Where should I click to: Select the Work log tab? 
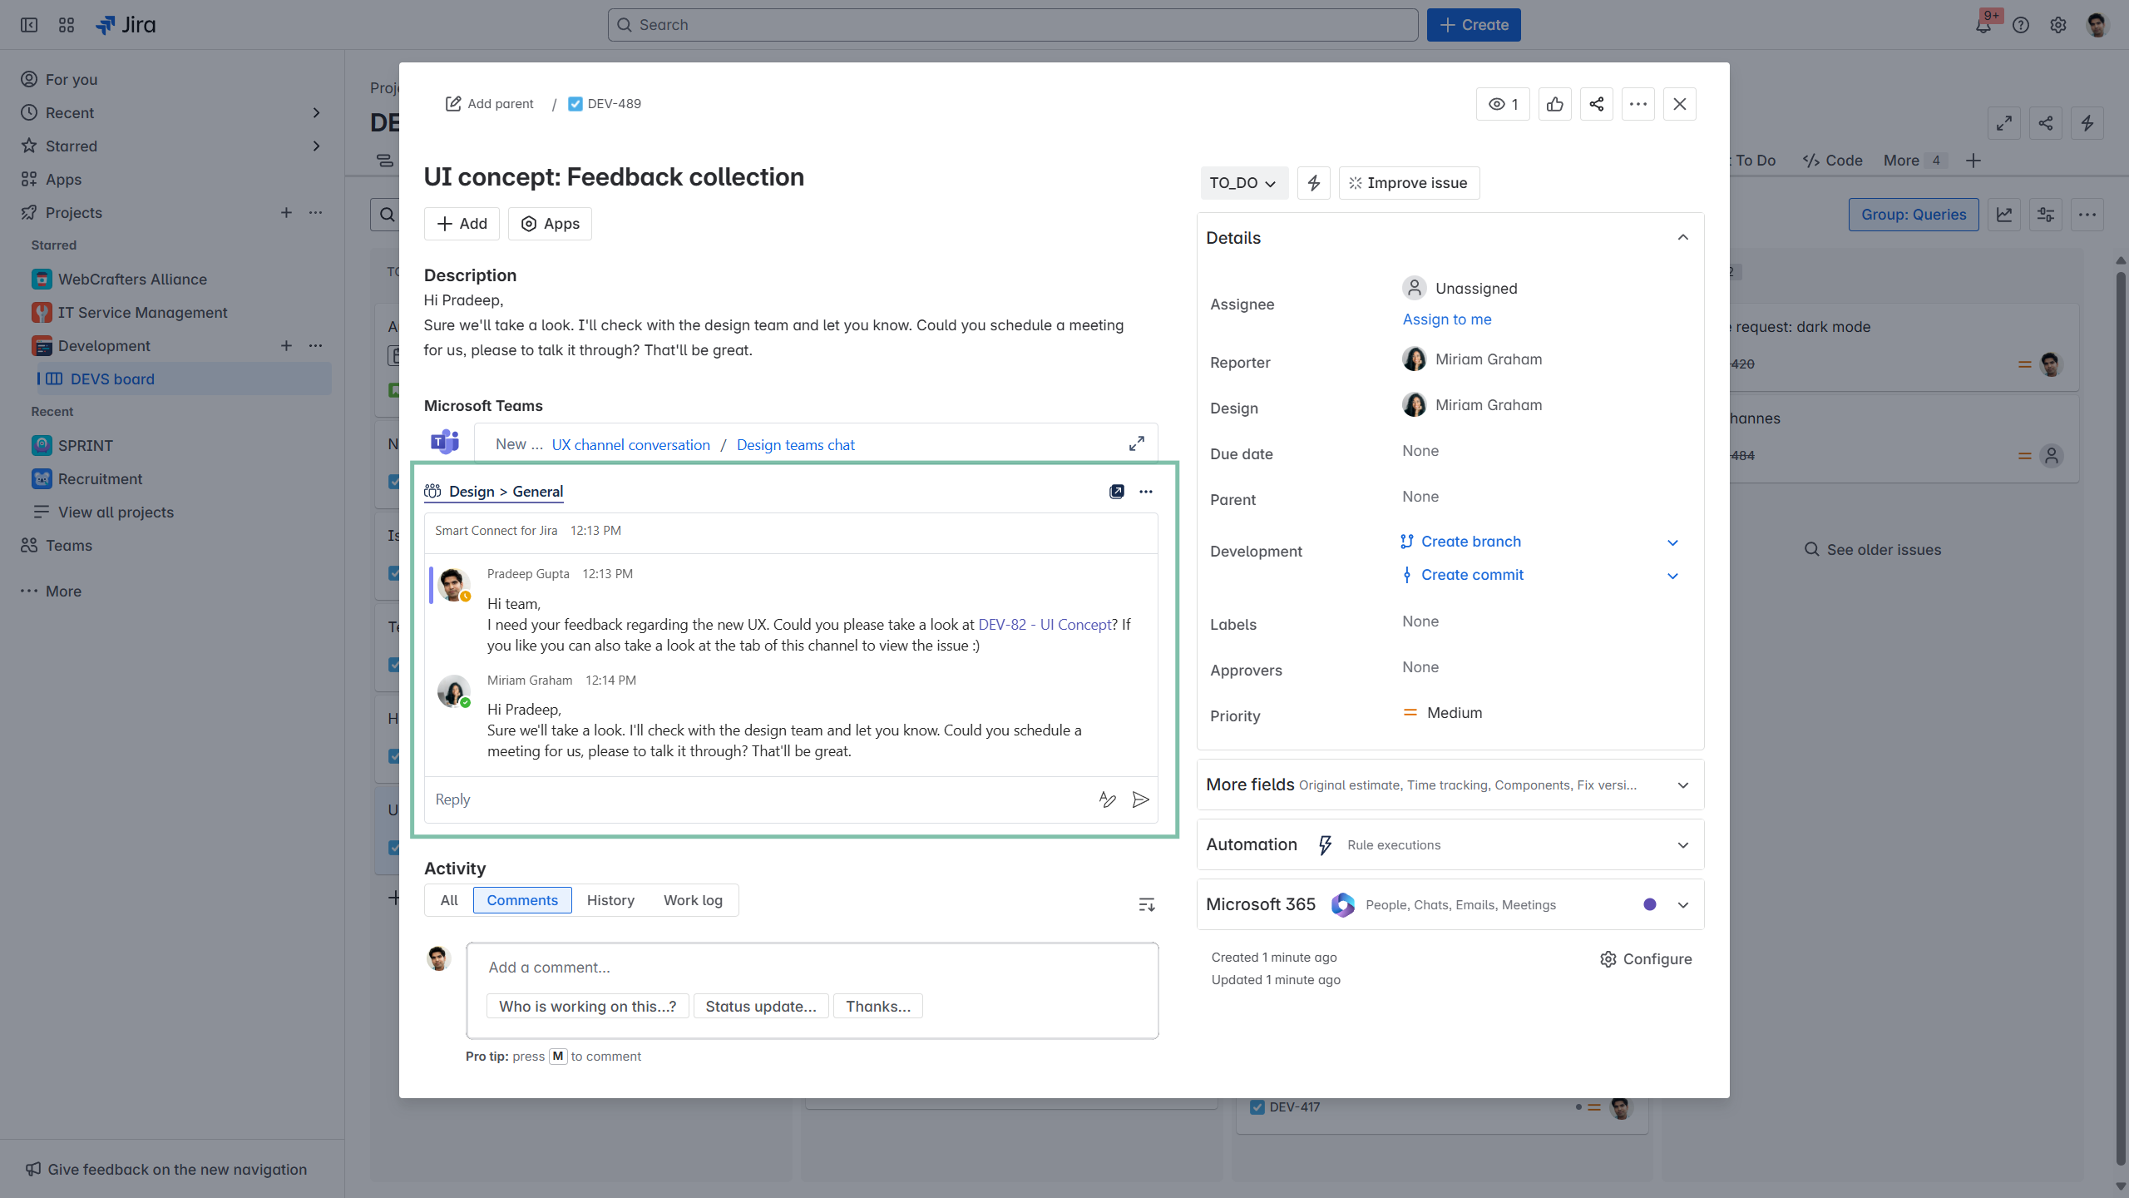(x=692, y=900)
